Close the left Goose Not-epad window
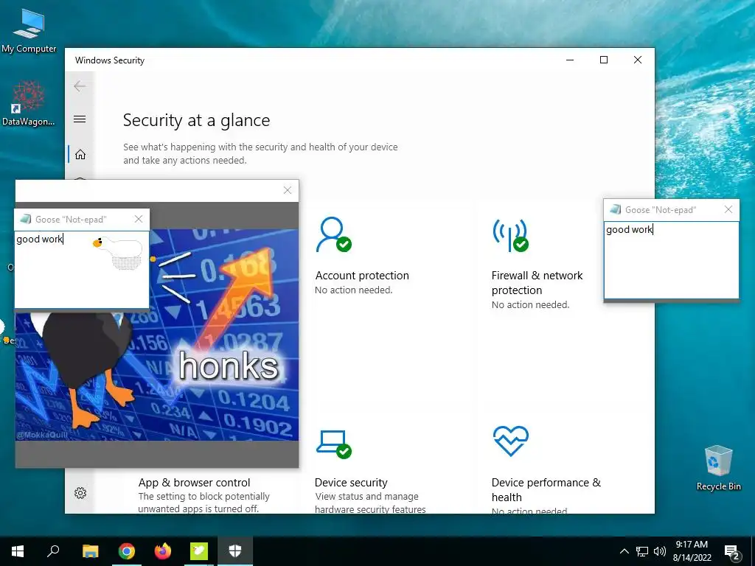Viewport: 755px width, 566px height. [139, 220]
